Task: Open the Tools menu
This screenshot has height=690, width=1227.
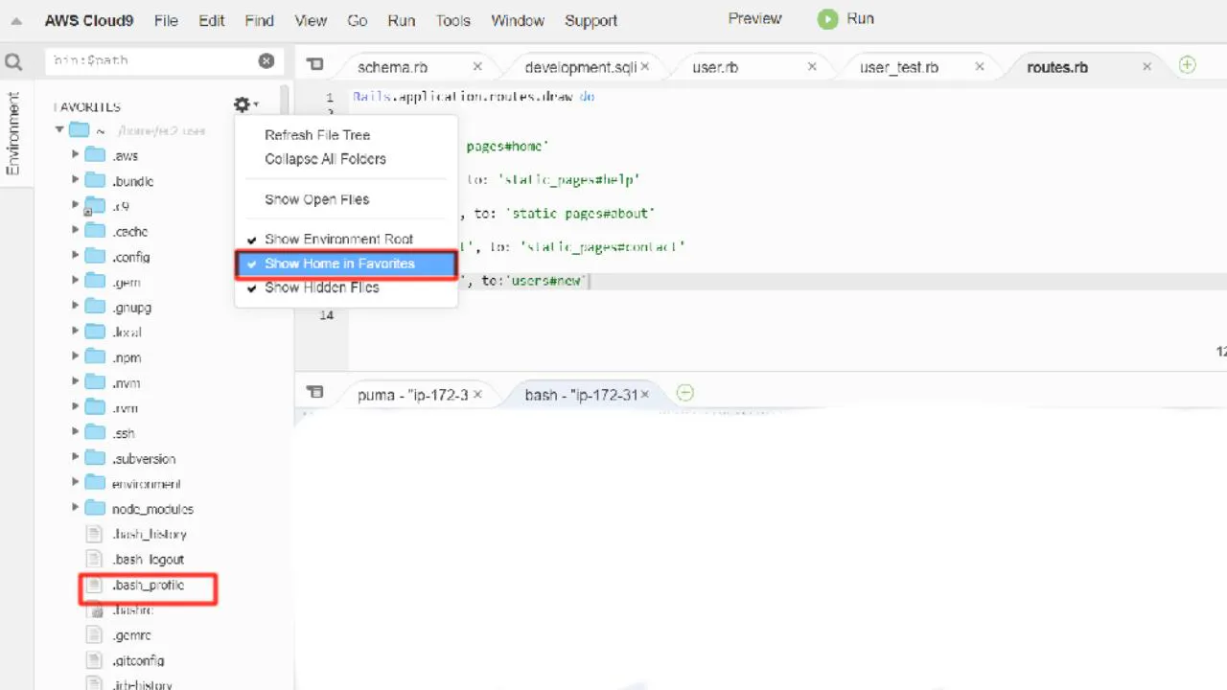Action: [x=452, y=20]
